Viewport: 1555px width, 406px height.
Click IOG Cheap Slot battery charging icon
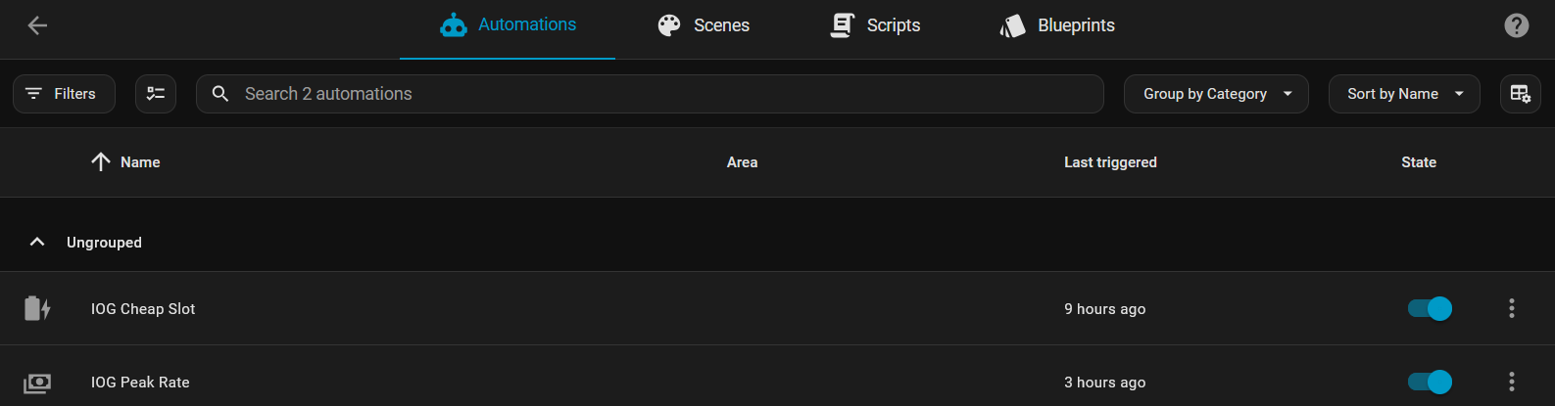coord(37,309)
